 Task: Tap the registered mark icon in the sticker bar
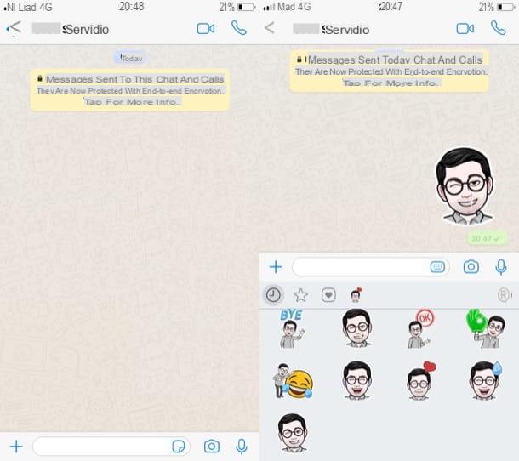504,294
